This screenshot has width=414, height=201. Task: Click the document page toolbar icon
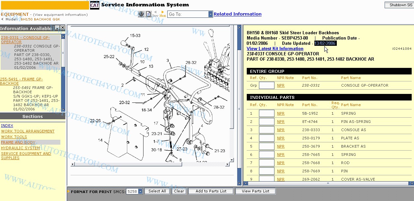(x=148, y=14)
